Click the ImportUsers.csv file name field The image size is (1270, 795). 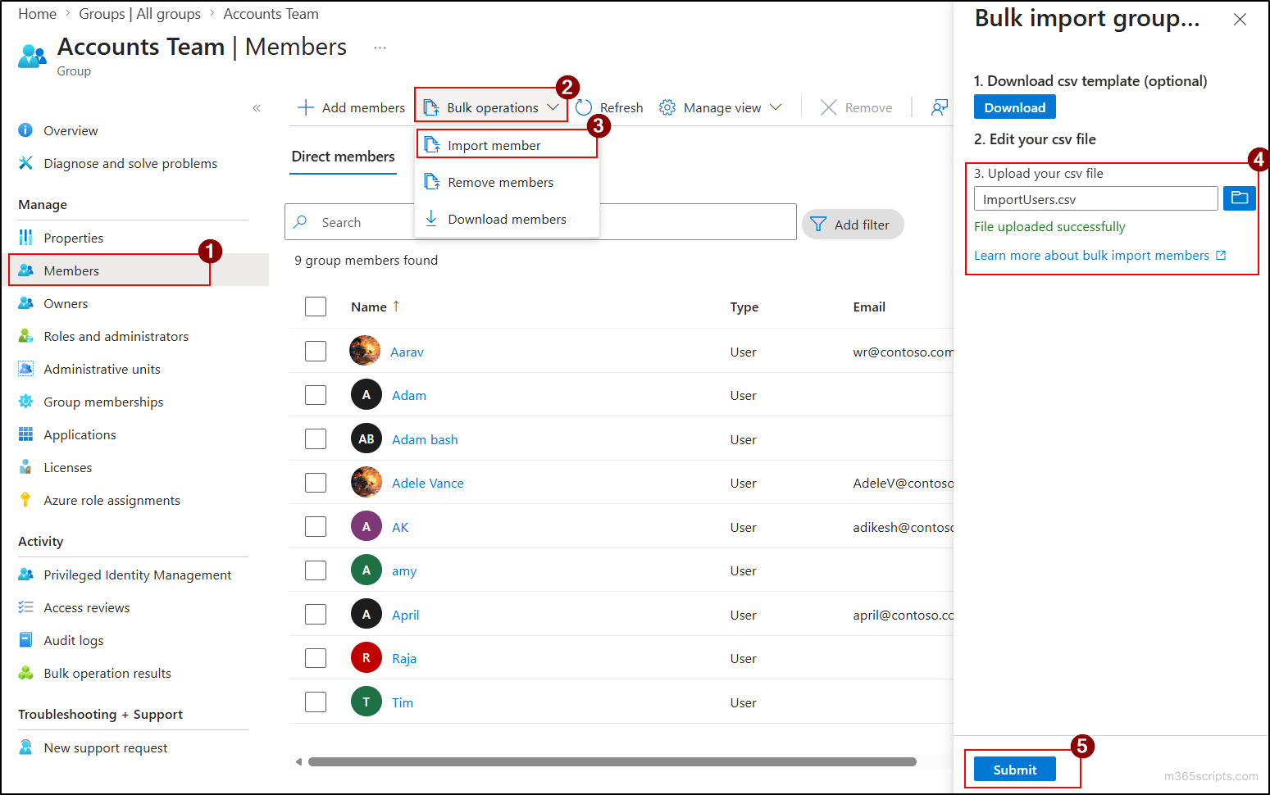pyautogui.click(x=1095, y=199)
